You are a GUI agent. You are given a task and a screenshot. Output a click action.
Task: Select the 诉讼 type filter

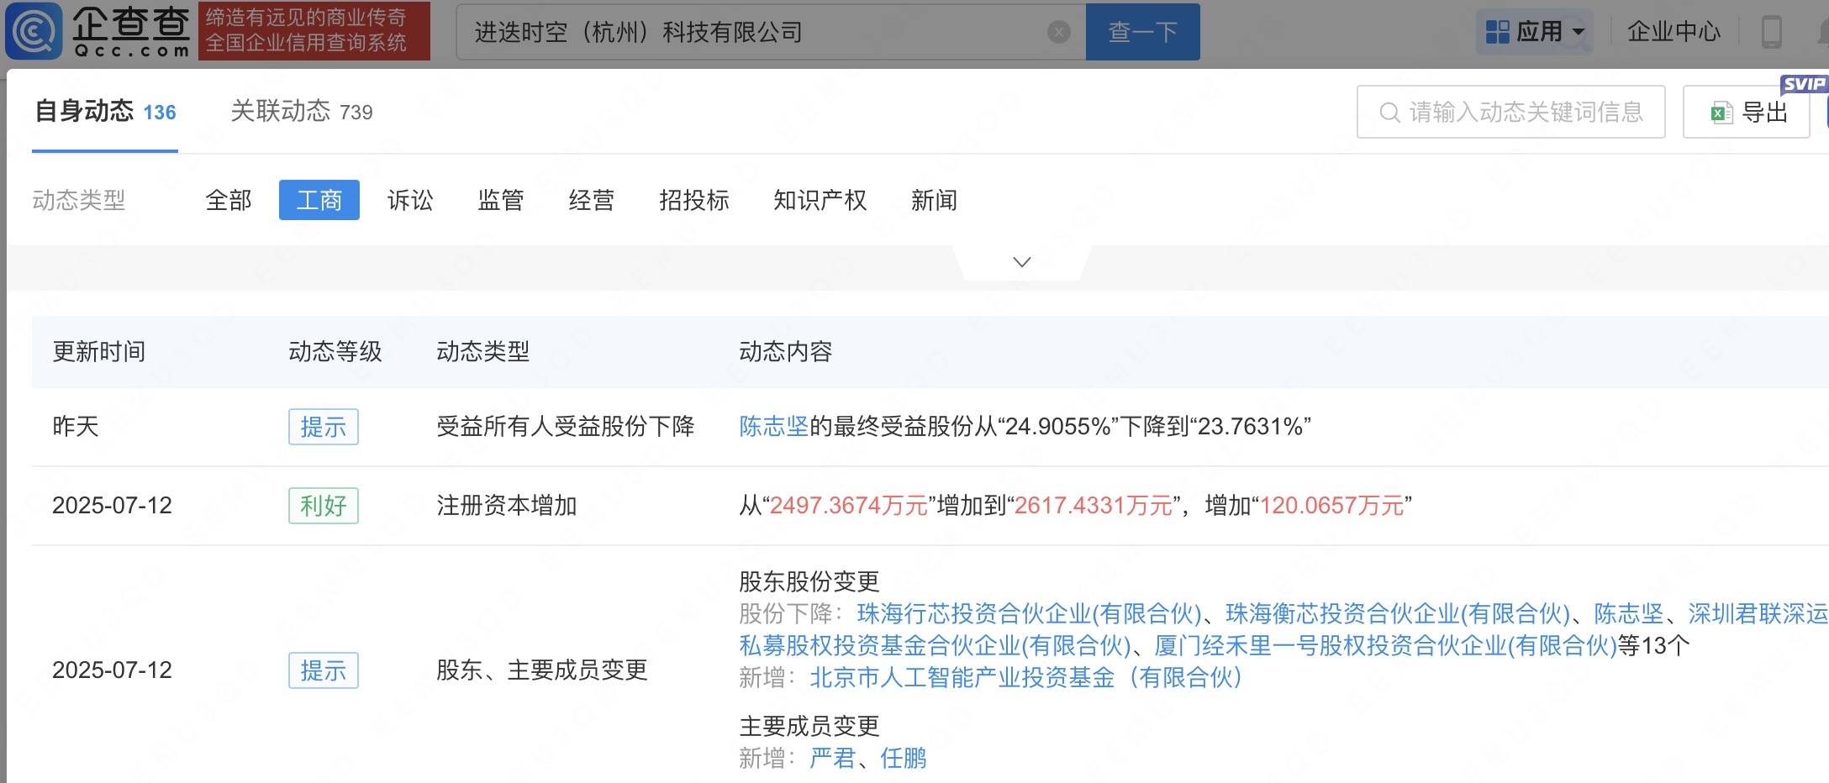coord(410,200)
